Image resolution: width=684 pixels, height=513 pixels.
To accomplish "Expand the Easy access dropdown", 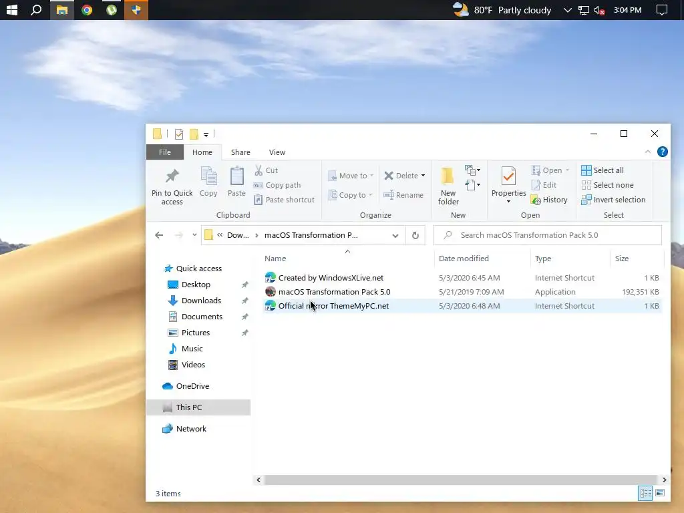I will [473, 185].
